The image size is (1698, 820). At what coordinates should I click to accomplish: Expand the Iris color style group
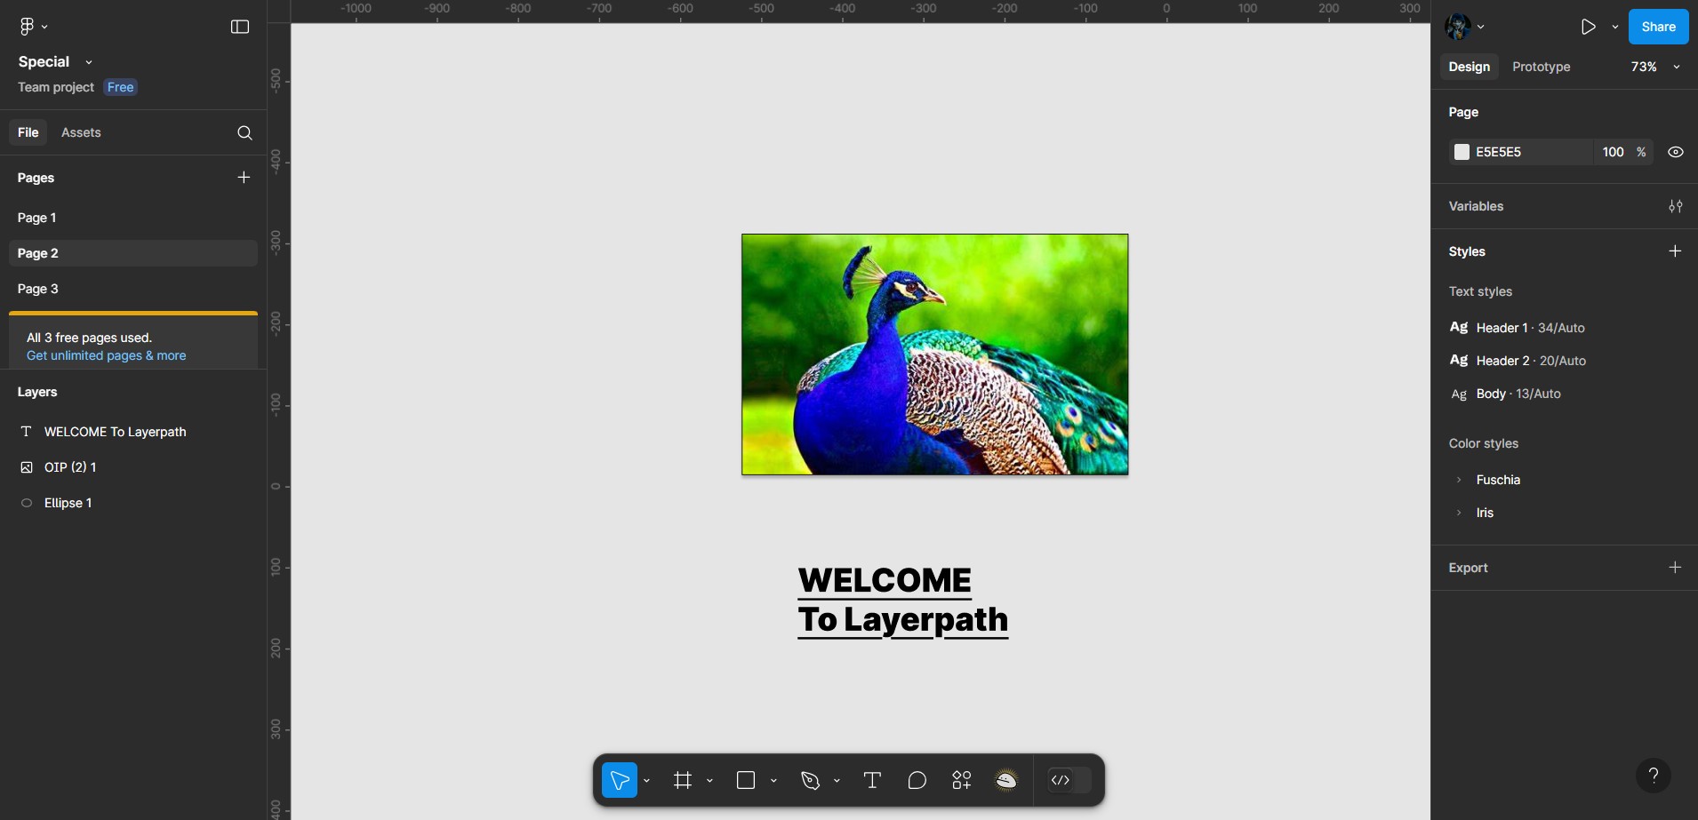(x=1459, y=513)
